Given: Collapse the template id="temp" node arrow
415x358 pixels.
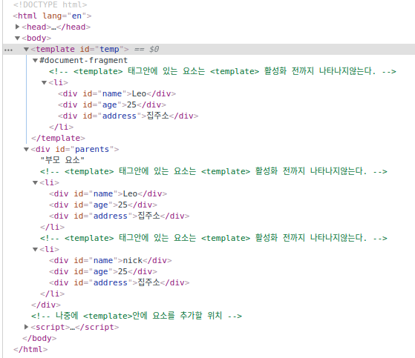Looking at the screenshot, I should pos(26,49).
